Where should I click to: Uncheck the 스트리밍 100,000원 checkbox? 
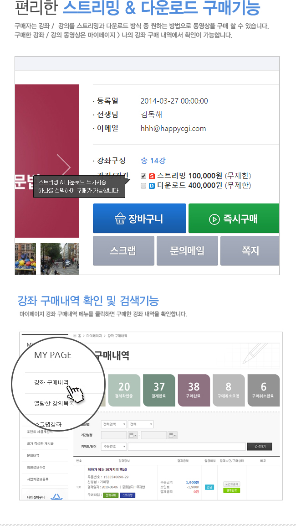(143, 176)
